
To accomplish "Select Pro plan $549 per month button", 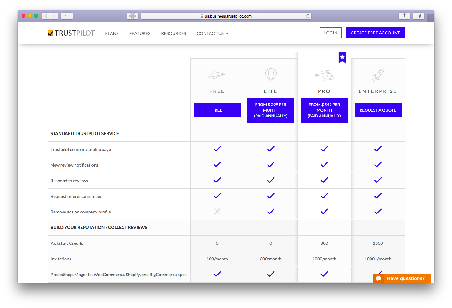I will point(324,110).
